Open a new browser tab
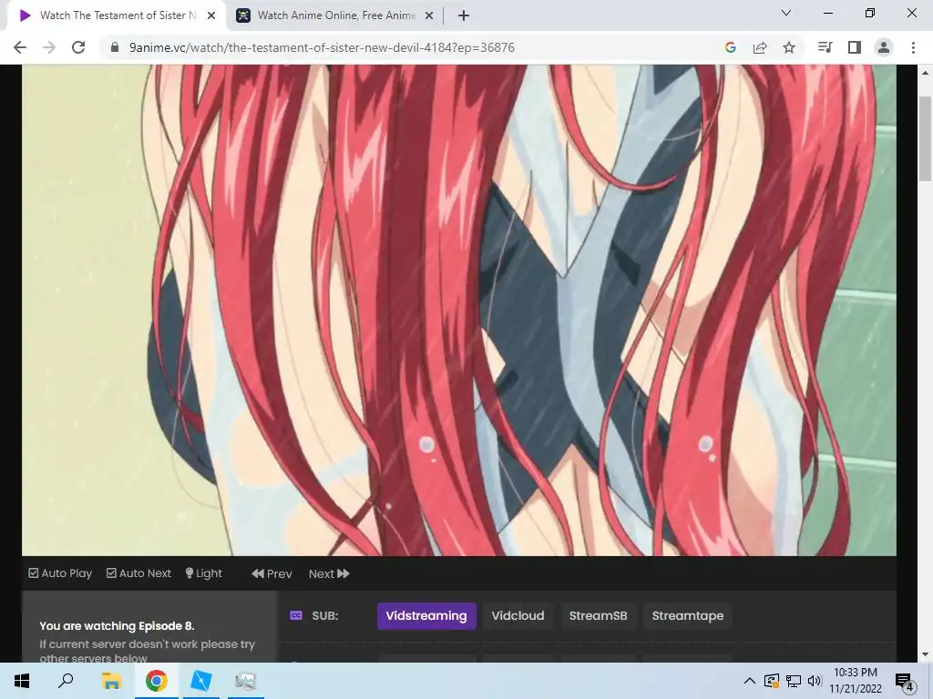Viewport: 933px width, 699px height. 464,15
